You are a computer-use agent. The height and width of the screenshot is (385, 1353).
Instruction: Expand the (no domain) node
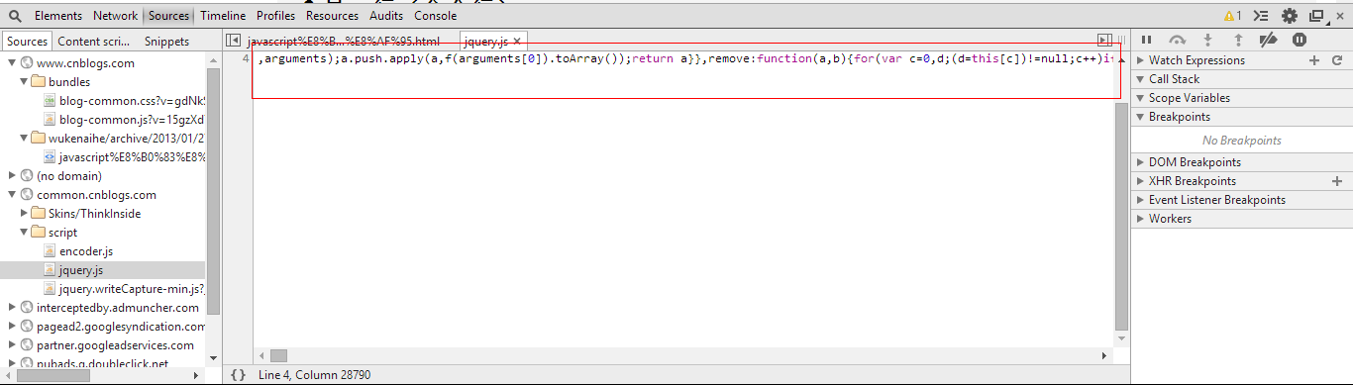pos(12,176)
